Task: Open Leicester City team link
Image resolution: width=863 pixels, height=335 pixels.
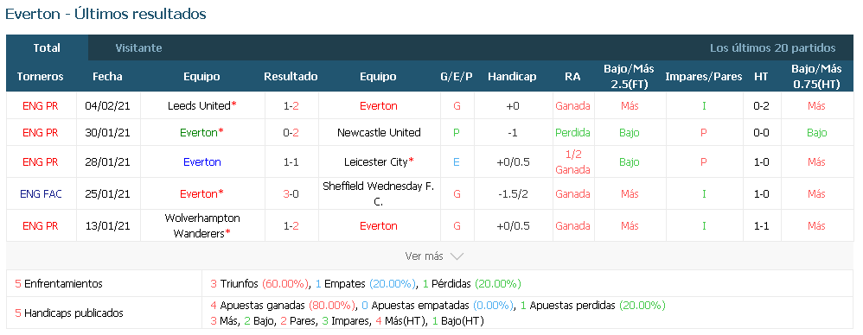Action: coord(376,162)
